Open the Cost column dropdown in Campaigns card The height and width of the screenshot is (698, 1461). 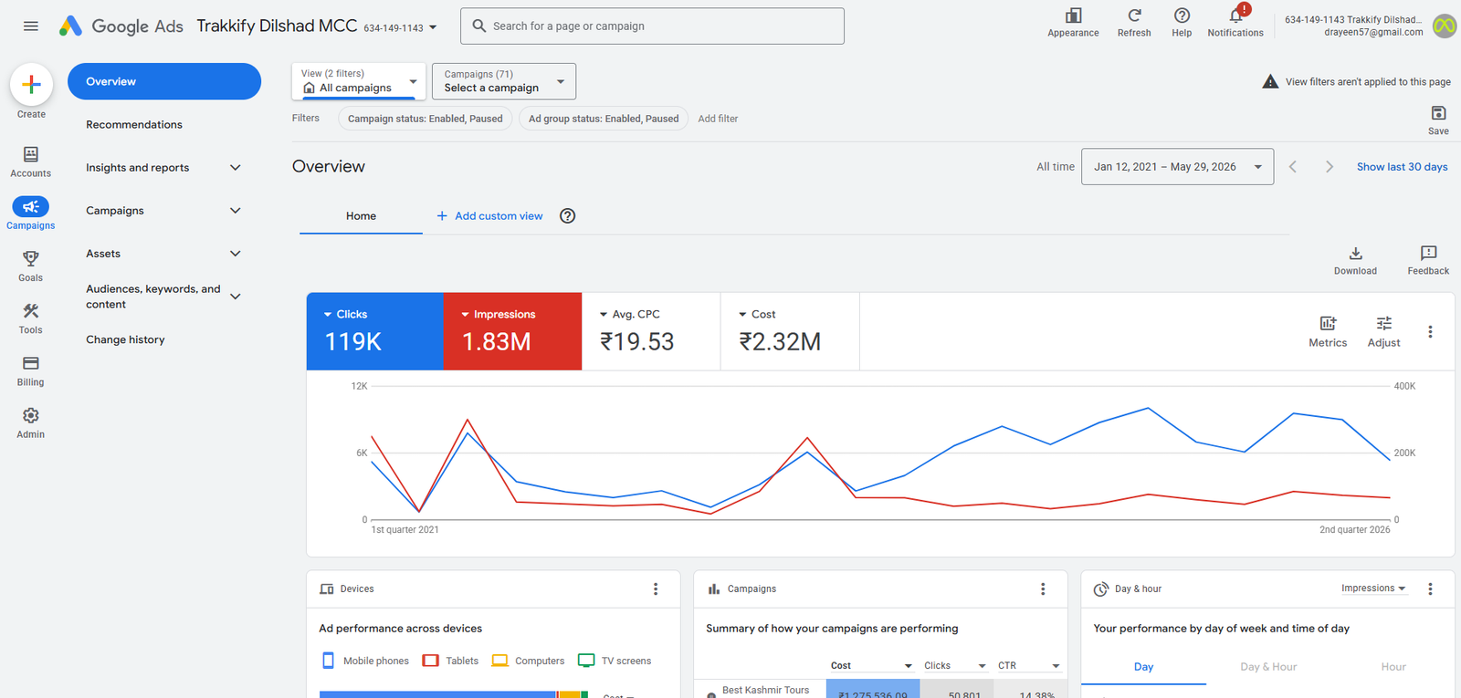[871, 666]
